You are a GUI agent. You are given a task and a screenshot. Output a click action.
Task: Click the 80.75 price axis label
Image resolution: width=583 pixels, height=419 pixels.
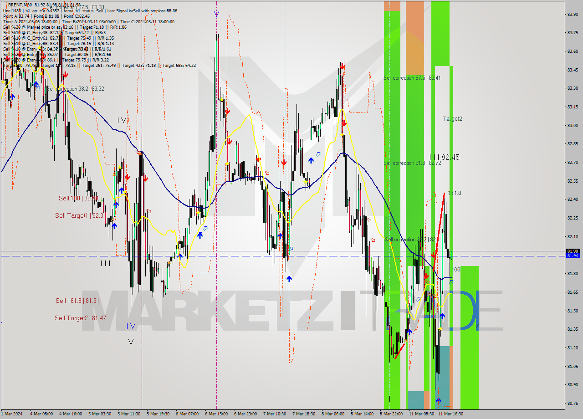[x=573, y=403]
